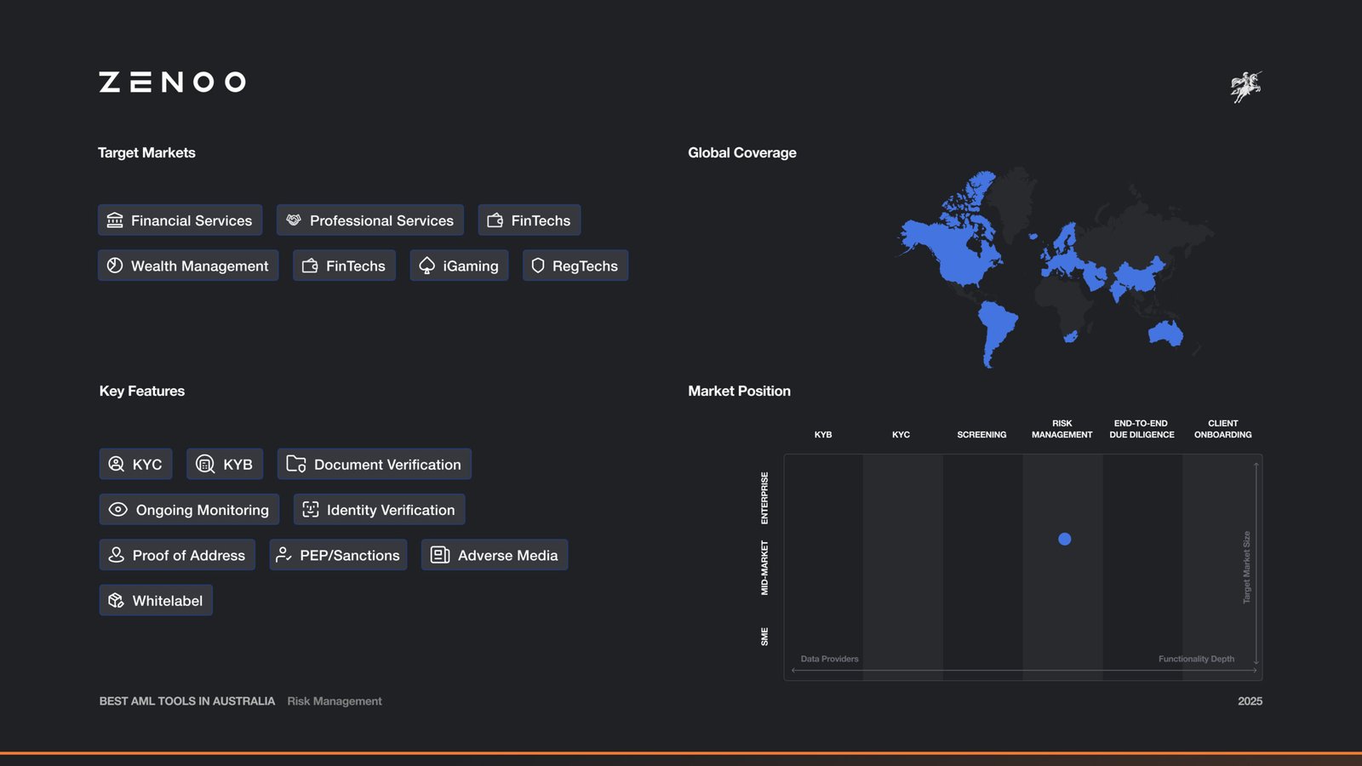
Task: Click wallet icon in FinTechs tag beside iGaming
Action: click(310, 266)
